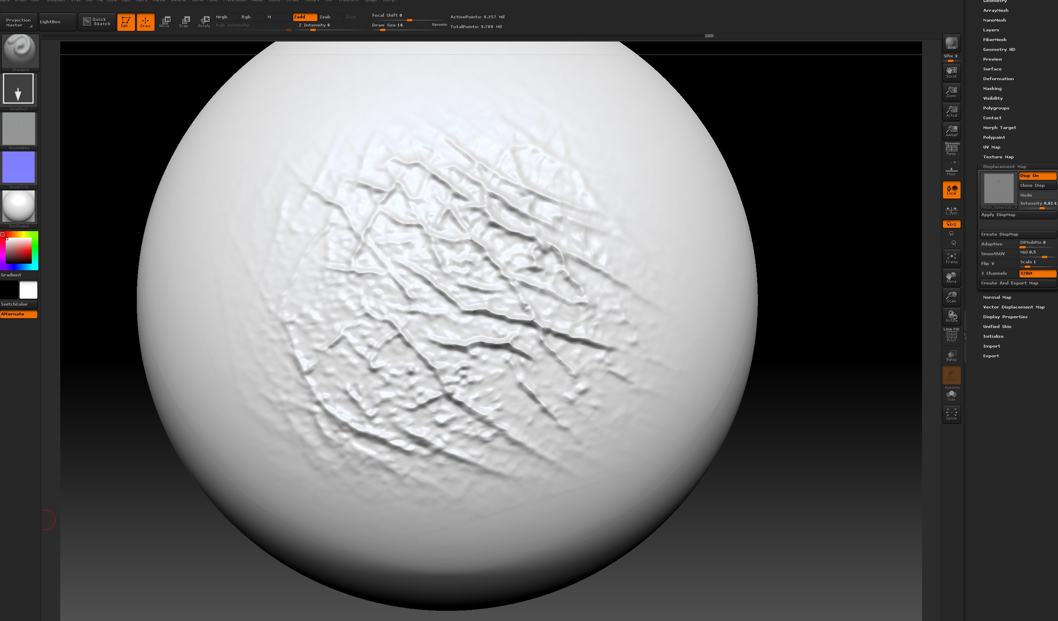Expand the Normal Map subpalette

click(x=997, y=297)
